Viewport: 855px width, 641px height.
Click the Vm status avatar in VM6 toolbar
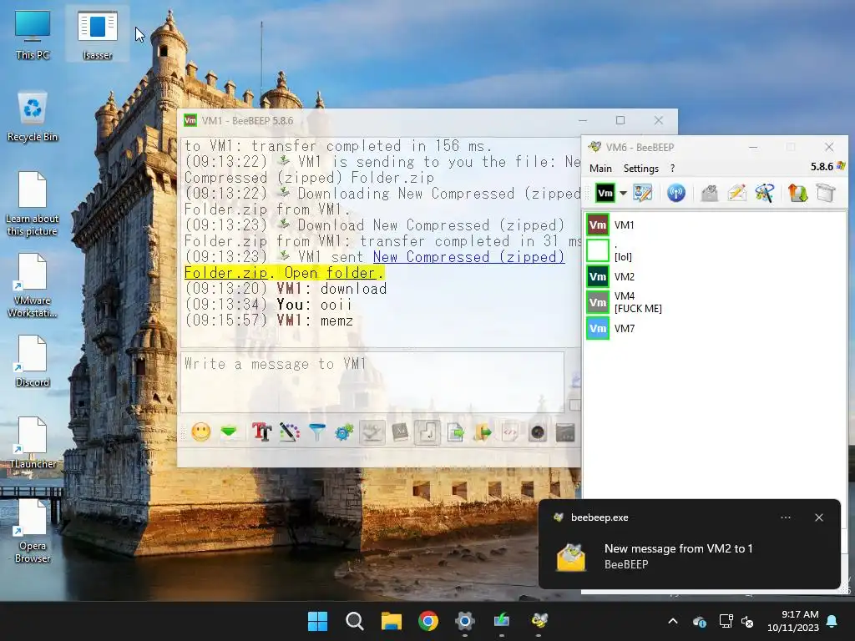coord(605,193)
